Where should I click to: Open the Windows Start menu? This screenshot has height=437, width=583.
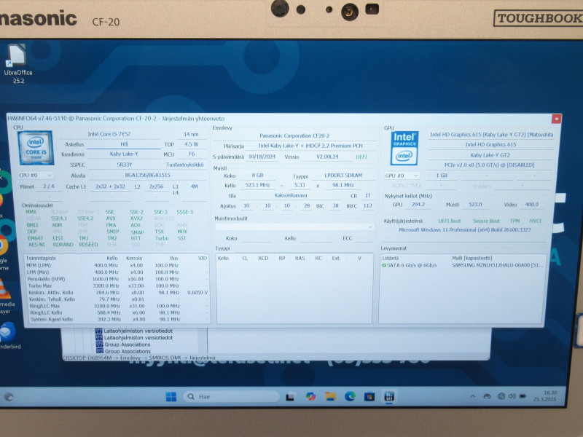click(x=171, y=396)
